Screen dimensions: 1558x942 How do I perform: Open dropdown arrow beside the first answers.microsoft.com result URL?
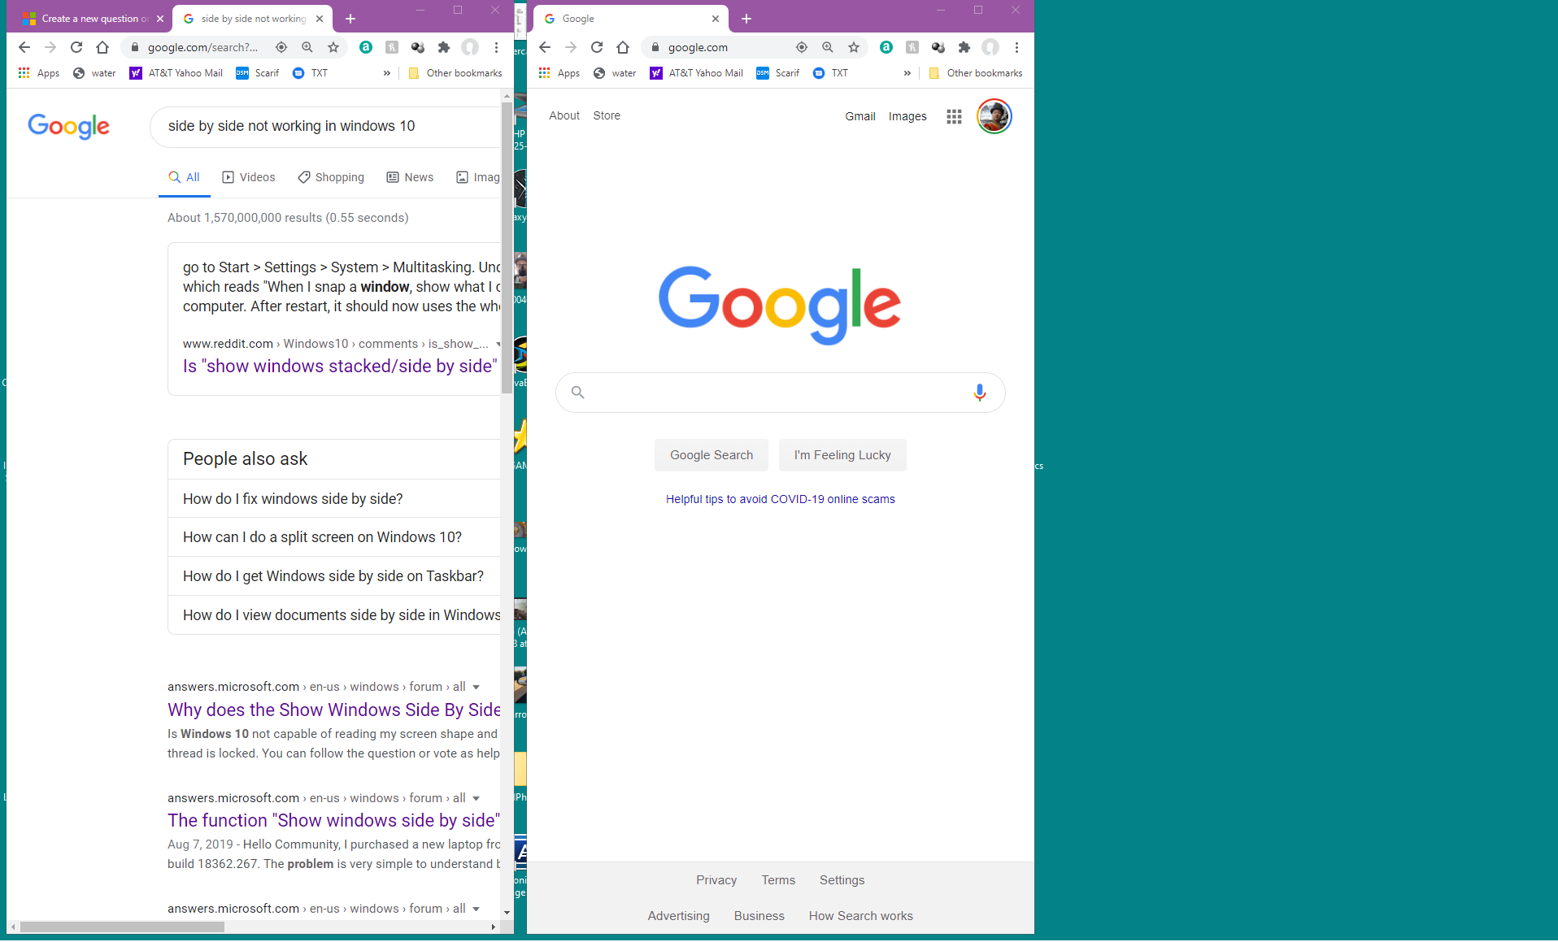pyautogui.click(x=477, y=688)
